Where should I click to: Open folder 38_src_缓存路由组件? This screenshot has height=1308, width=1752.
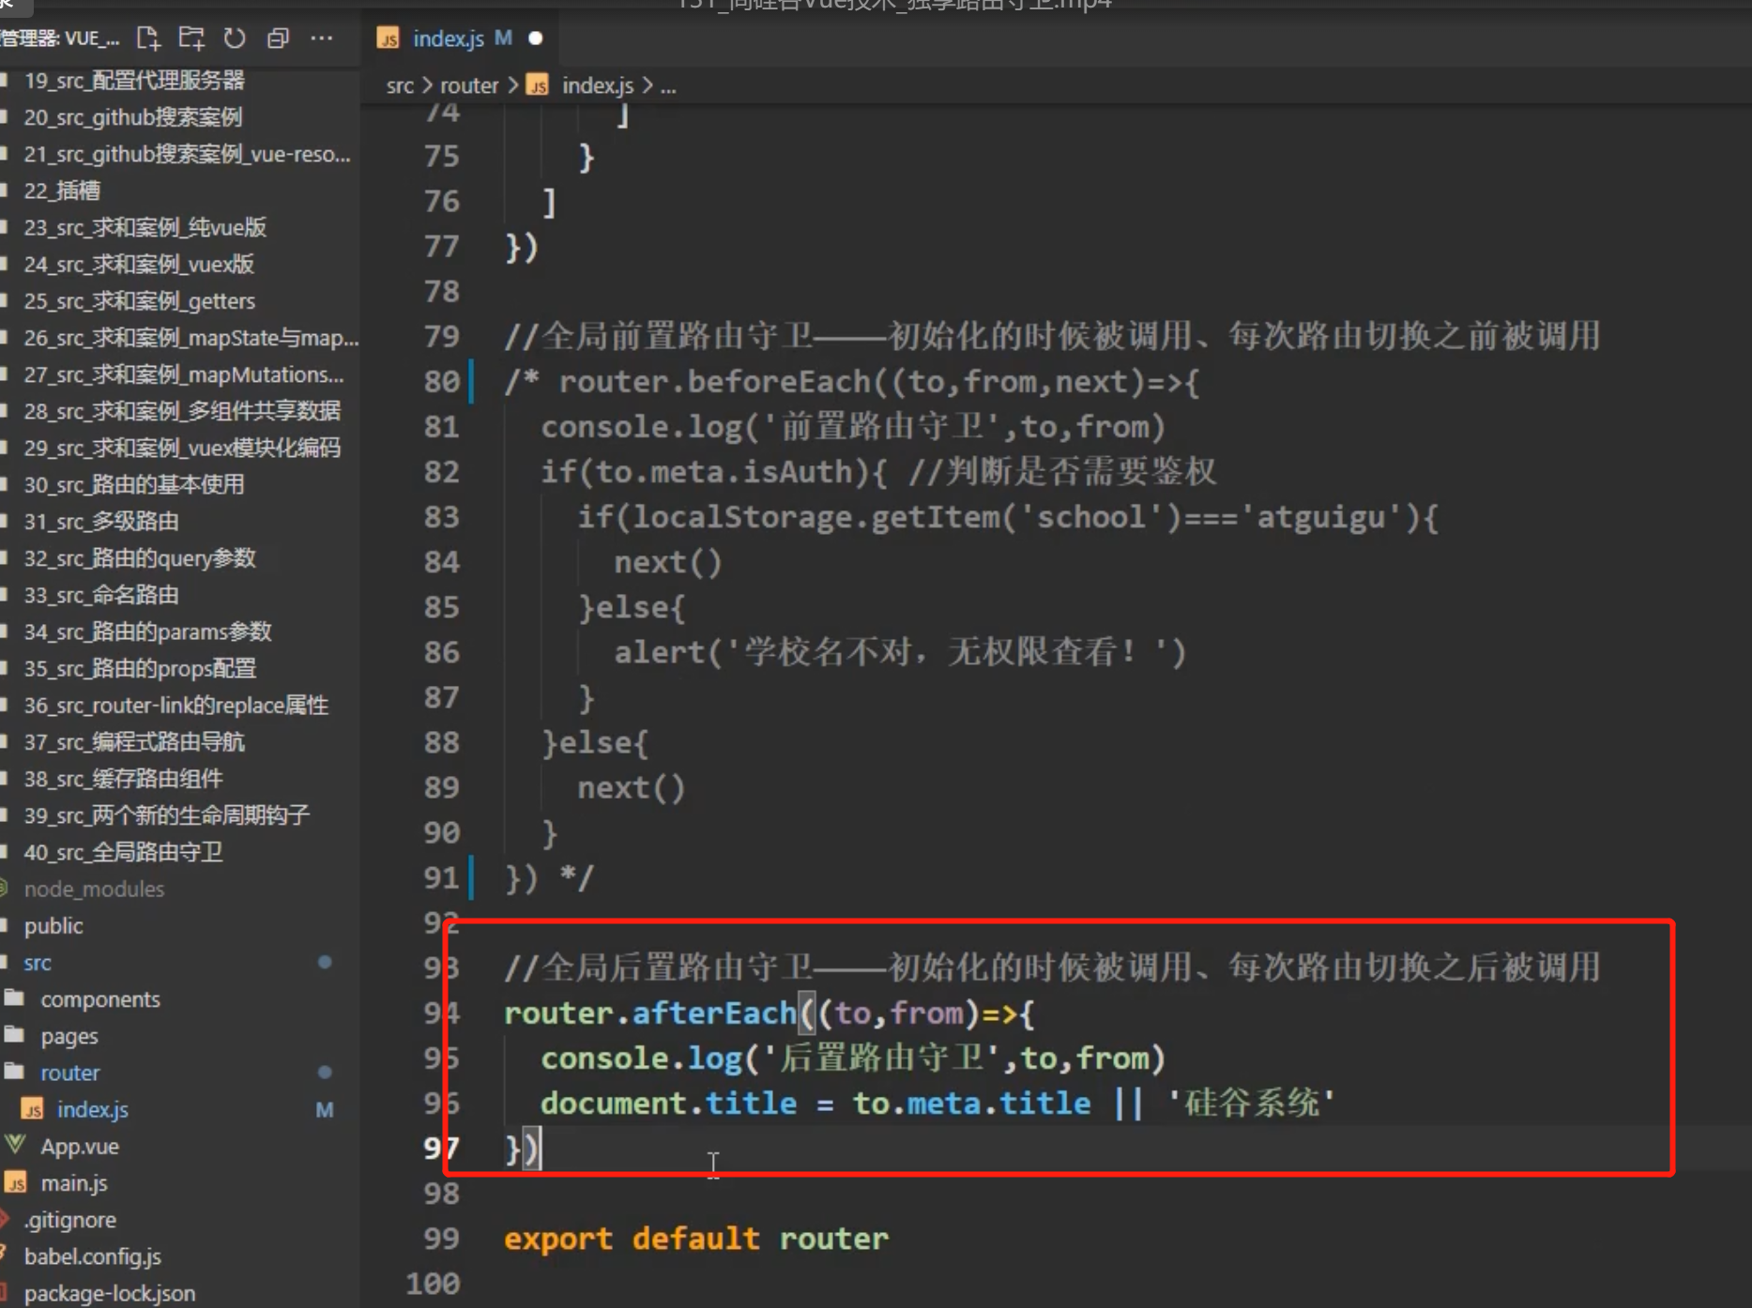click(123, 779)
